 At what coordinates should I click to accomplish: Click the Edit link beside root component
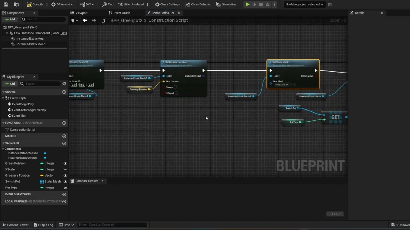click(63, 33)
